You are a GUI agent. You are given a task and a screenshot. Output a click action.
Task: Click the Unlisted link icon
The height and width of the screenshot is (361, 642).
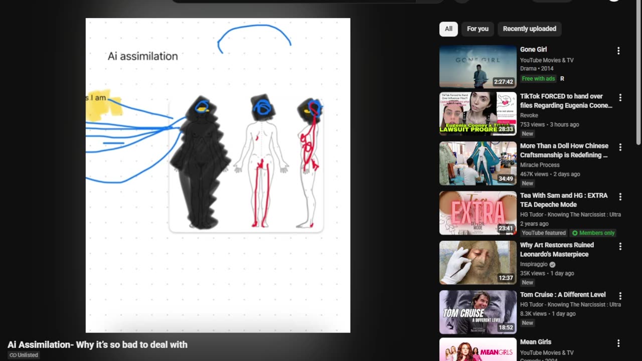pyautogui.click(x=13, y=355)
